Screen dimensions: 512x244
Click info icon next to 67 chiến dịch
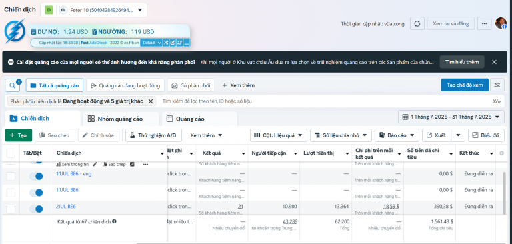point(114,221)
